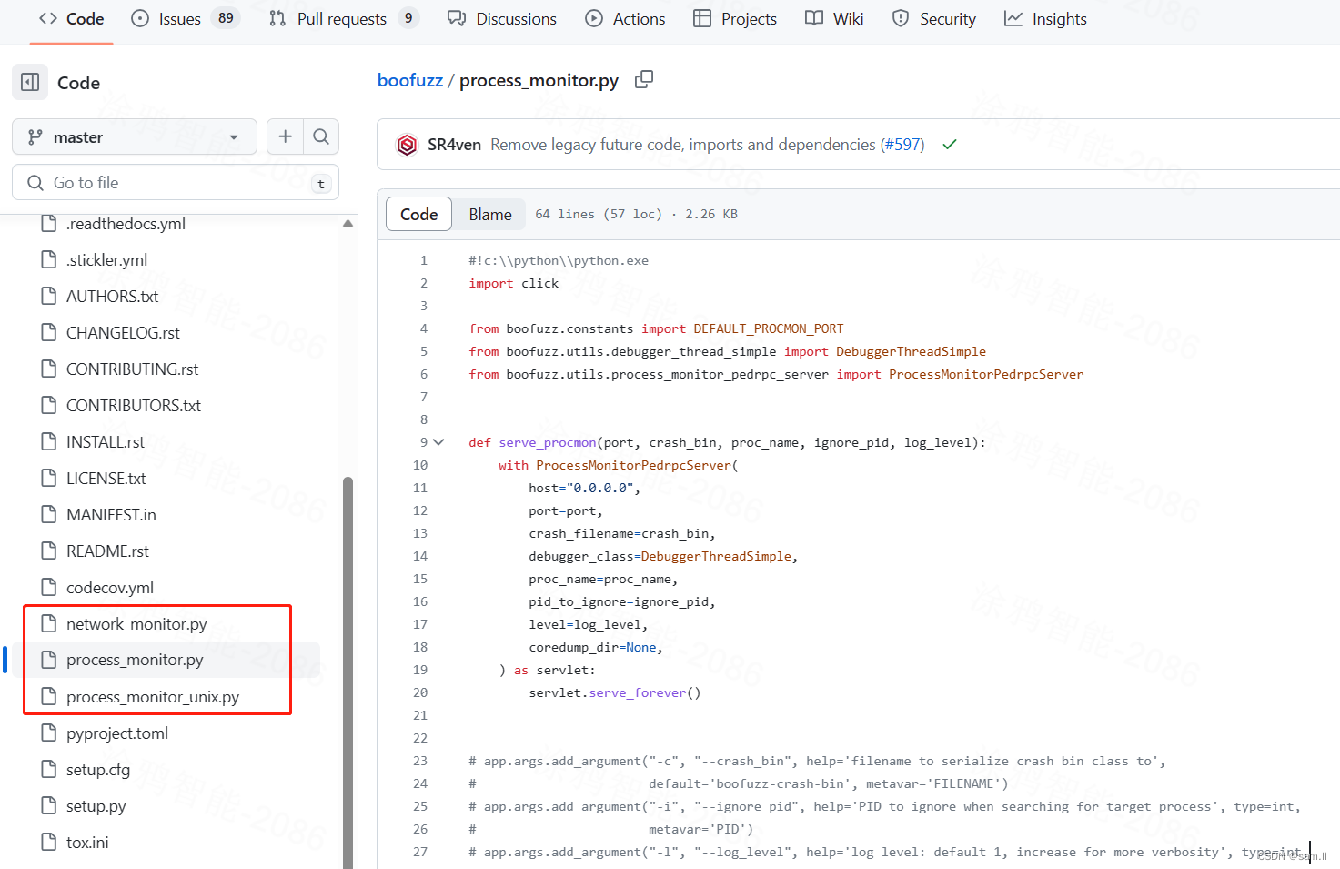Click the setup.py file icon
1340x869 pixels.
pyautogui.click(x=49, y=805)
